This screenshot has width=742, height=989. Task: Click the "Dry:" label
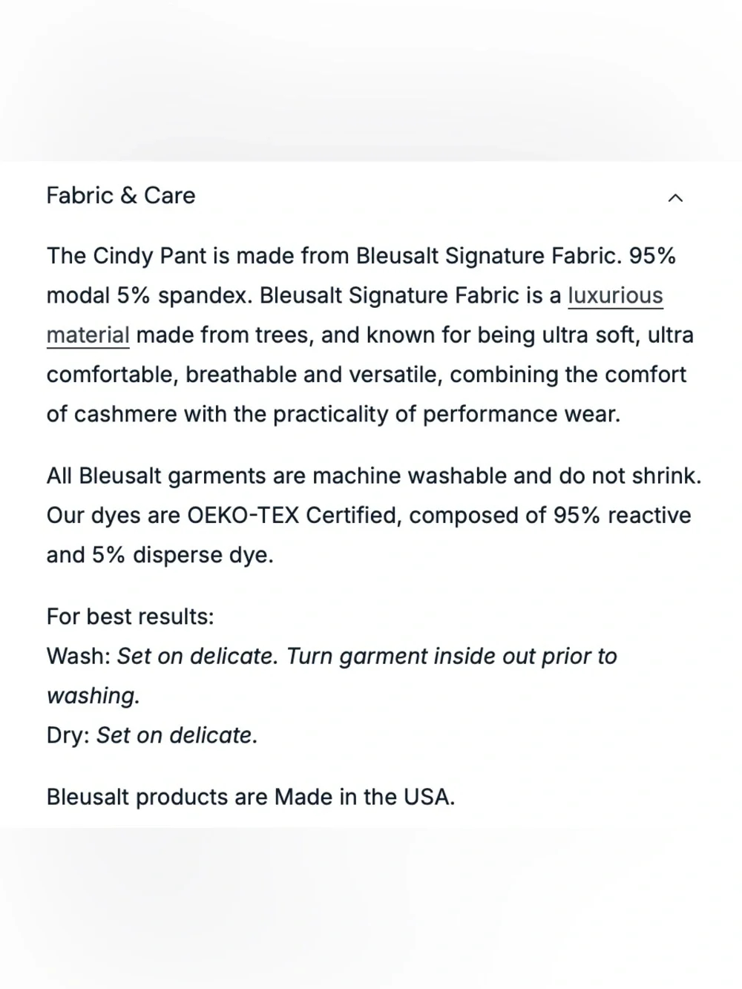(x=68, y=735)
